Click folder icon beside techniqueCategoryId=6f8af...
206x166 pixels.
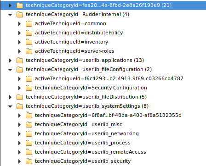click(29, 116)
